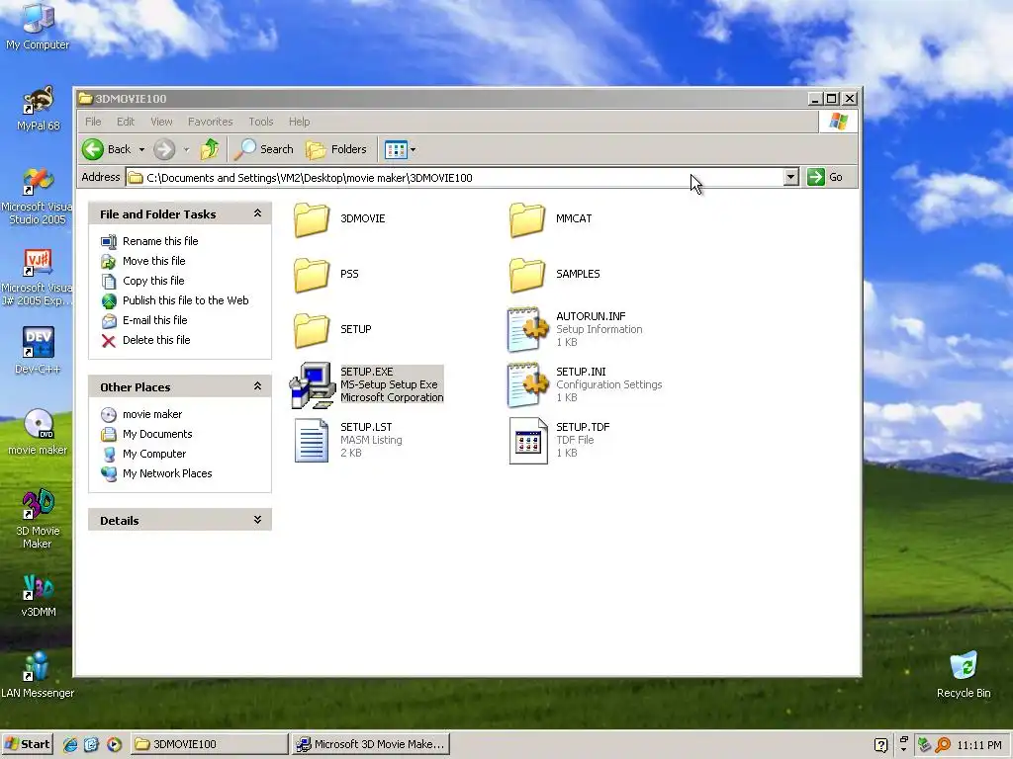This screenshot has width=1013, height=759.
Task: Click the help question-mark tray icon
Action: 880,745
